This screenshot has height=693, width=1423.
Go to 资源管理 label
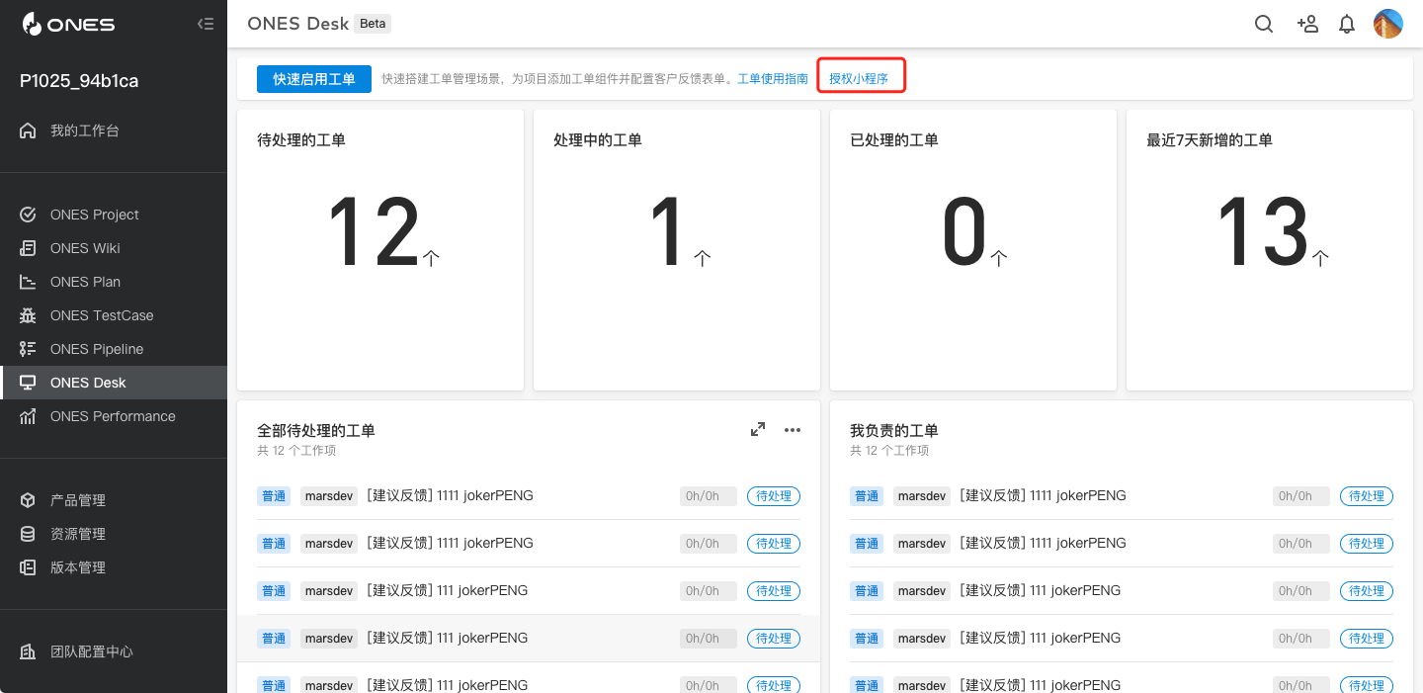pyautogui.click(x=78, y=534)
